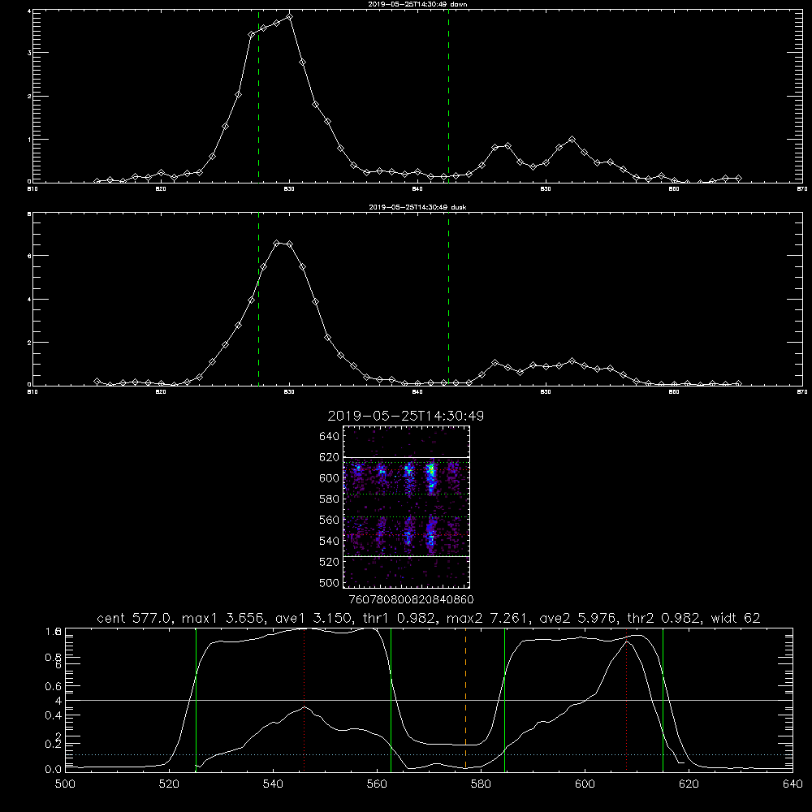
Task: Click the 0.6 label on bottom plot y-axis
Action: pyautogui.click(x=54, y=686)
